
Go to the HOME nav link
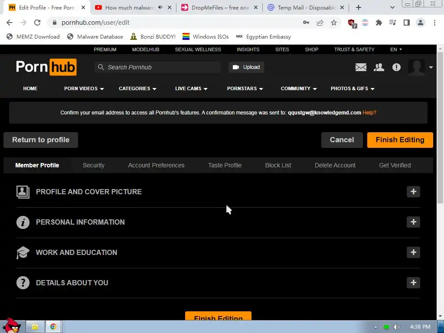[30, 88]
